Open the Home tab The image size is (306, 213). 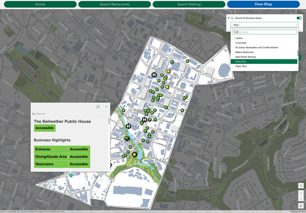40,4
